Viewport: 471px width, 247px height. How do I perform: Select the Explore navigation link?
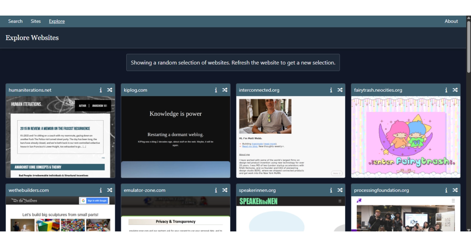pos(57,21)
